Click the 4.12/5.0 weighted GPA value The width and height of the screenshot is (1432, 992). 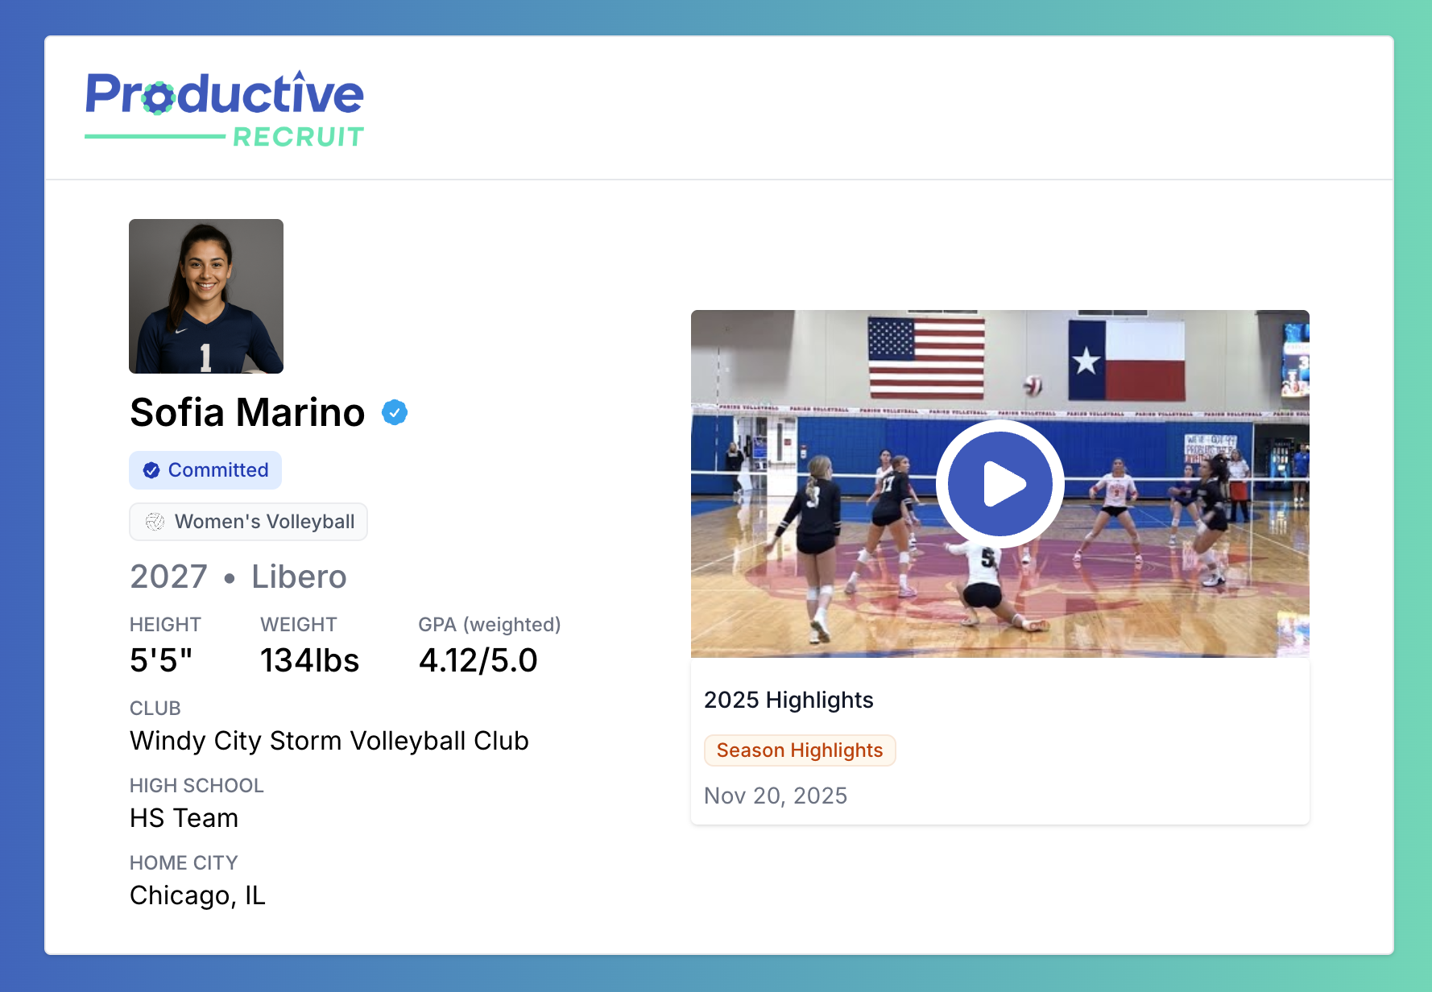(478, 660)
